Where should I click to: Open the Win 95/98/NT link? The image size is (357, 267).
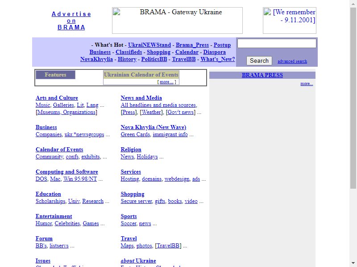80,179
